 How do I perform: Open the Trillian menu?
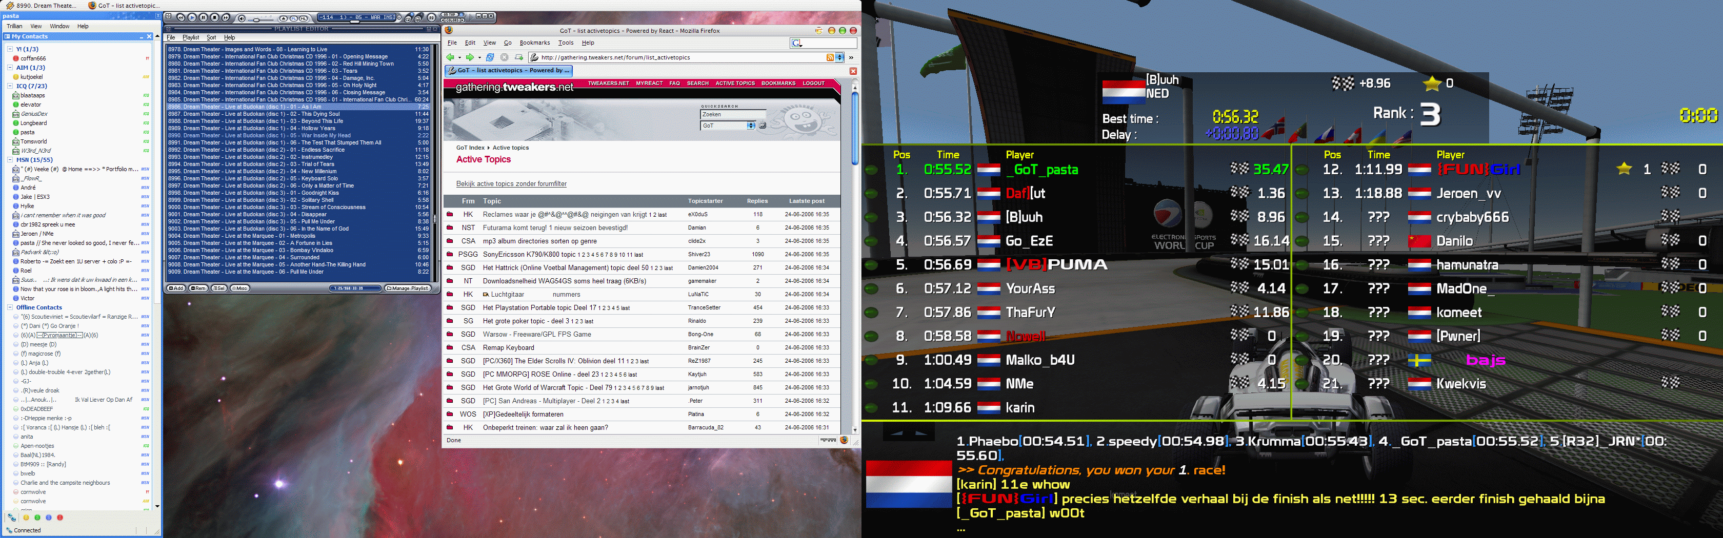(x=15, y=26)
